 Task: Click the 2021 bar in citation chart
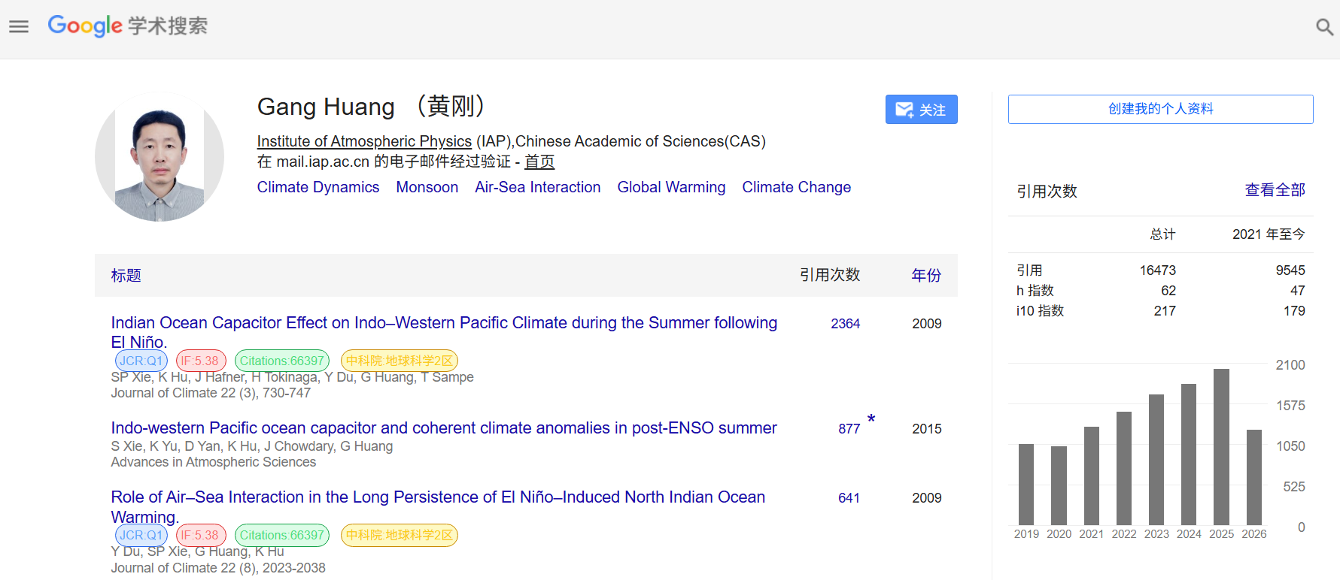coord(1092,476)
